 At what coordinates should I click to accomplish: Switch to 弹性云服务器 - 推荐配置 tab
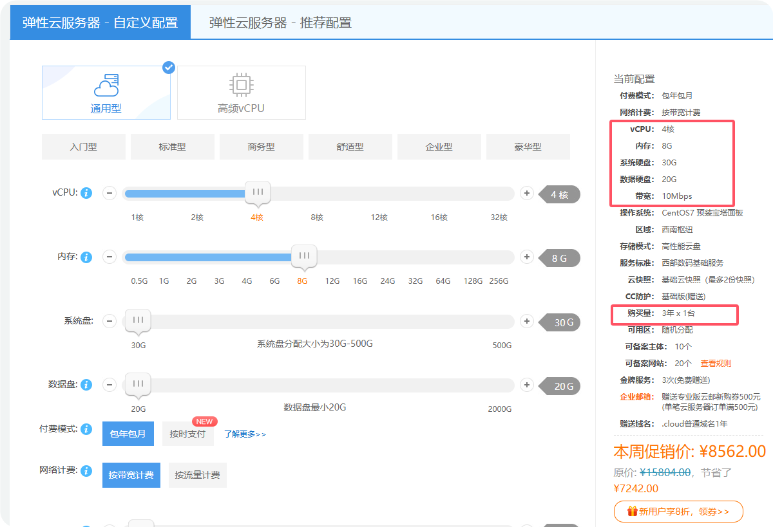(x=280, y=23)
